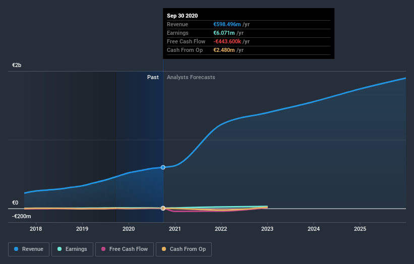The width and height of the screenshot is (414, 264).
Task: Click the Sep 30 2020 tooltip date
Action: click(182, 16)
